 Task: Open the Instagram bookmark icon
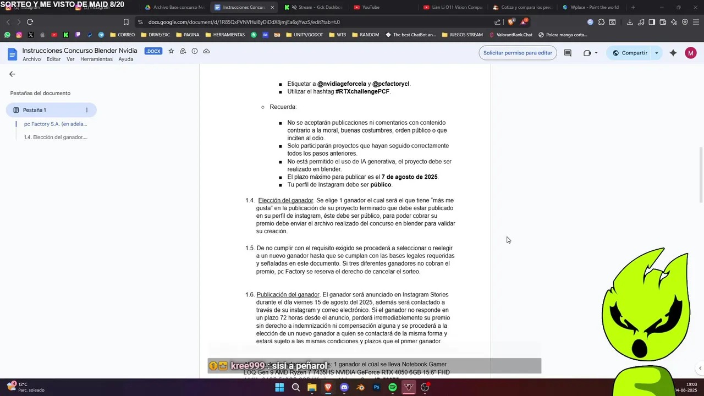coord(19,35)
